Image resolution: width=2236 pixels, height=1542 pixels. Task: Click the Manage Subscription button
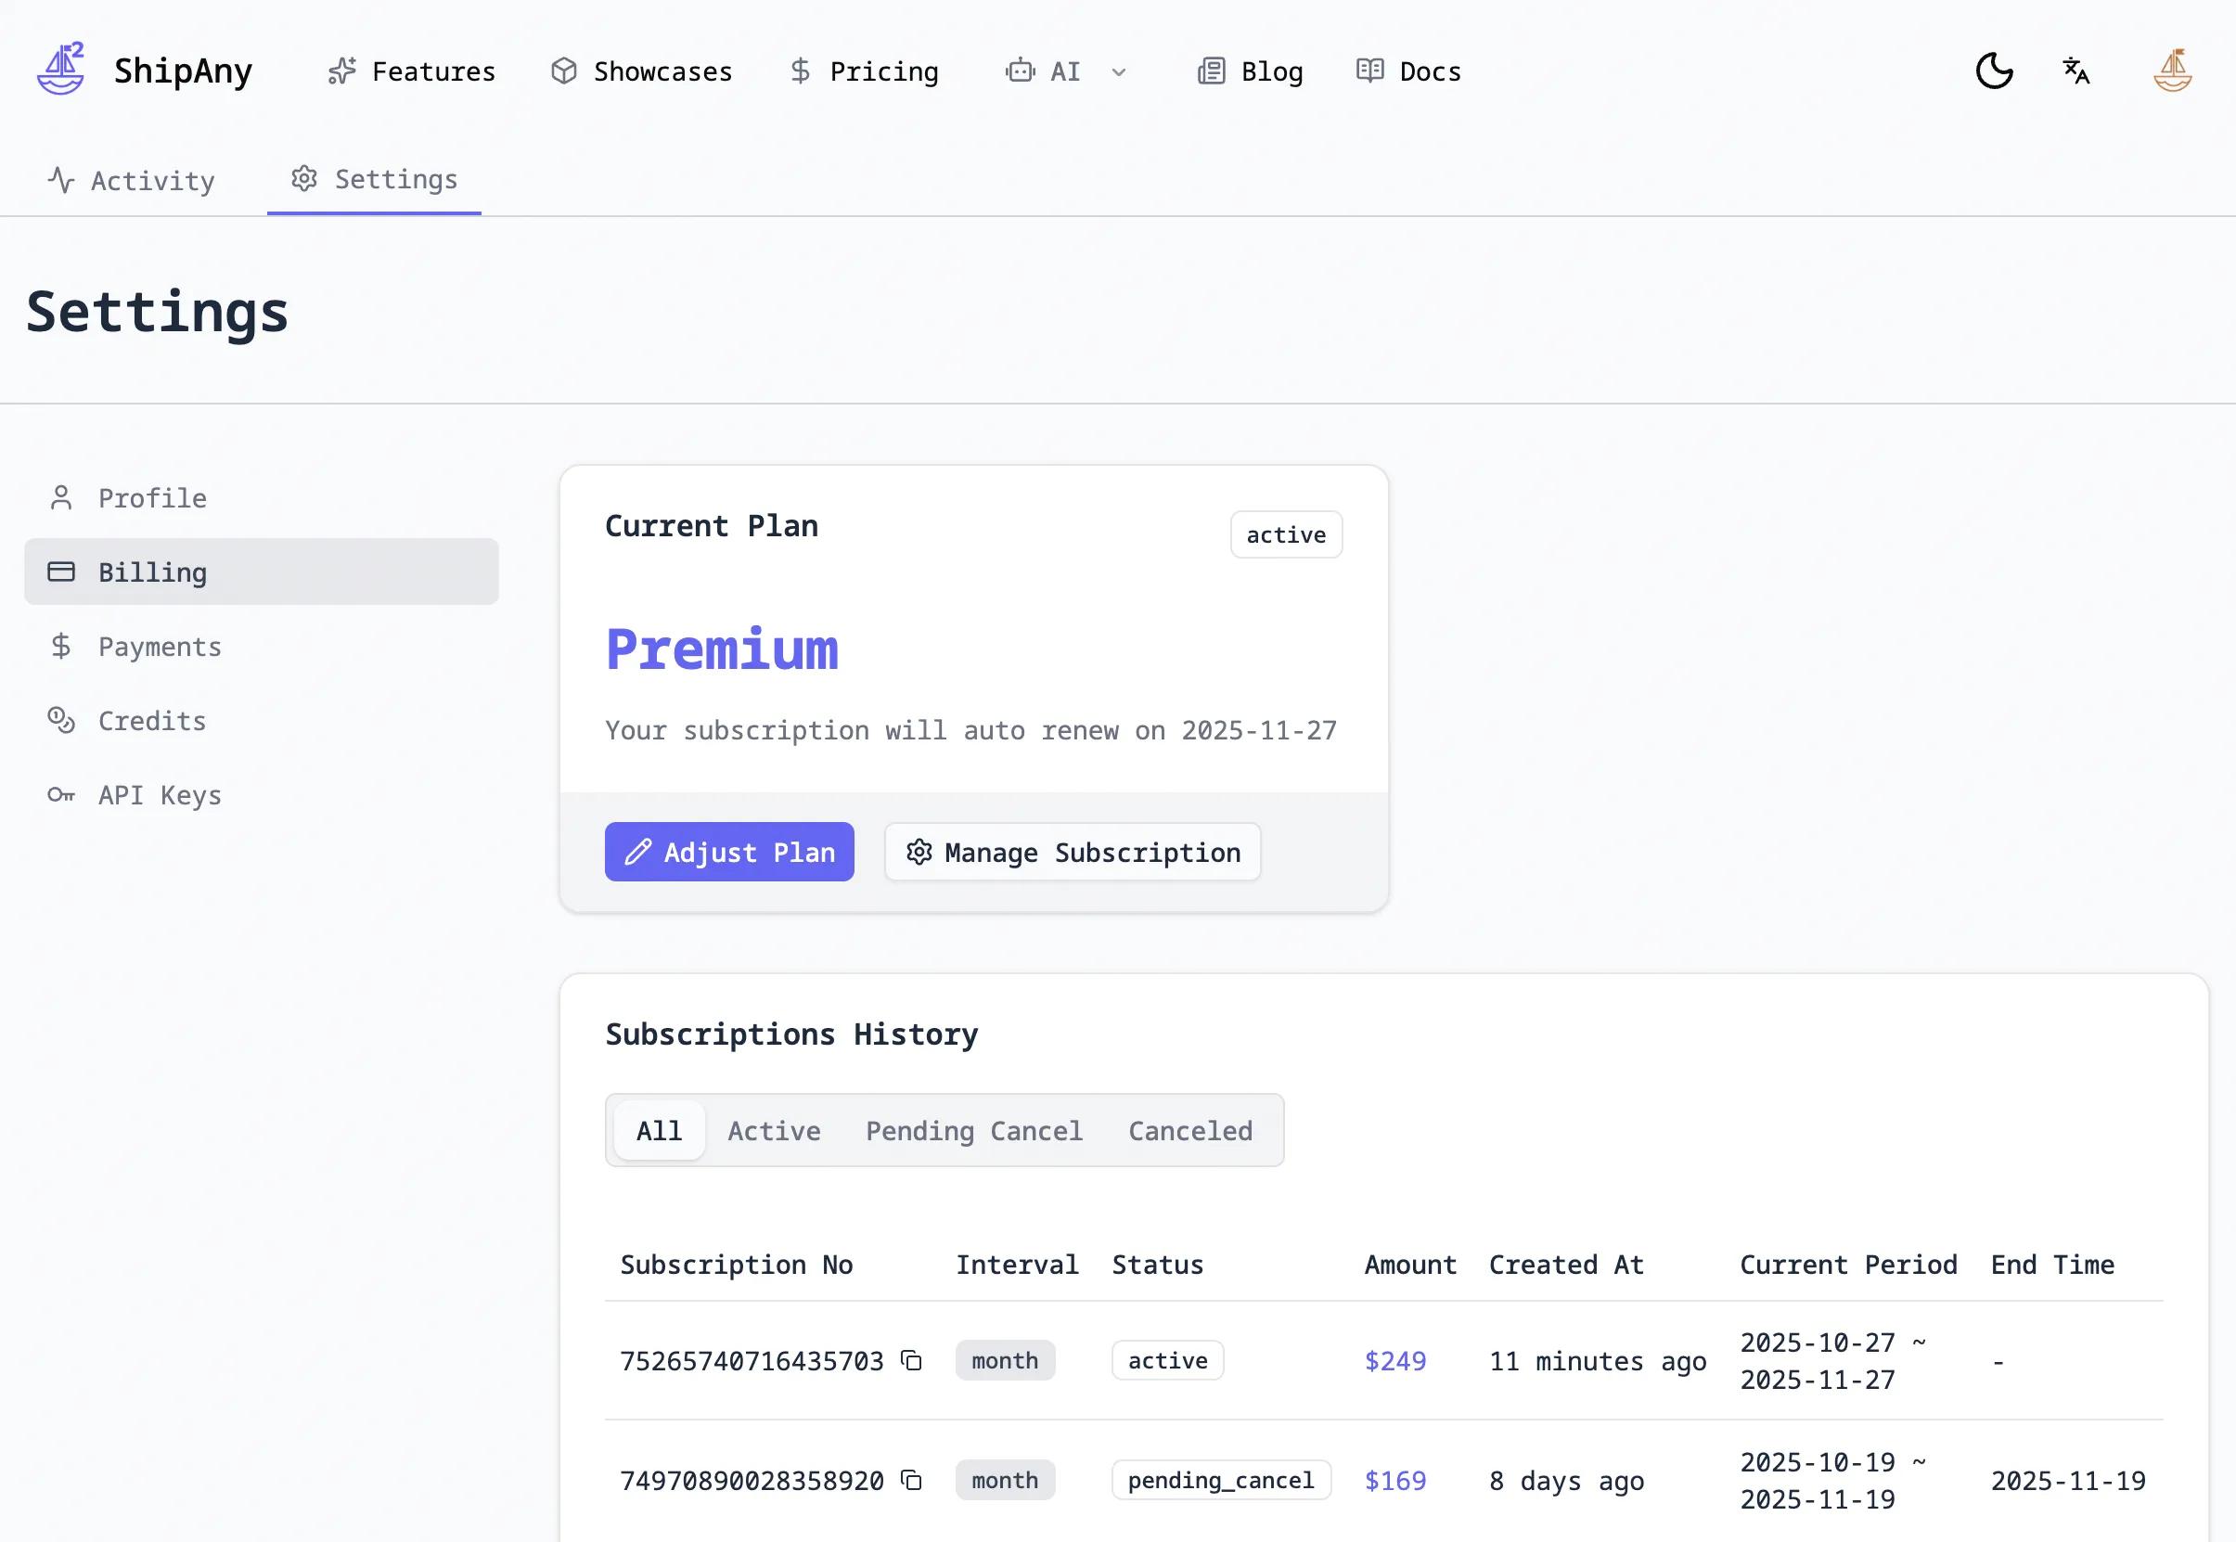click(1073, 852)
